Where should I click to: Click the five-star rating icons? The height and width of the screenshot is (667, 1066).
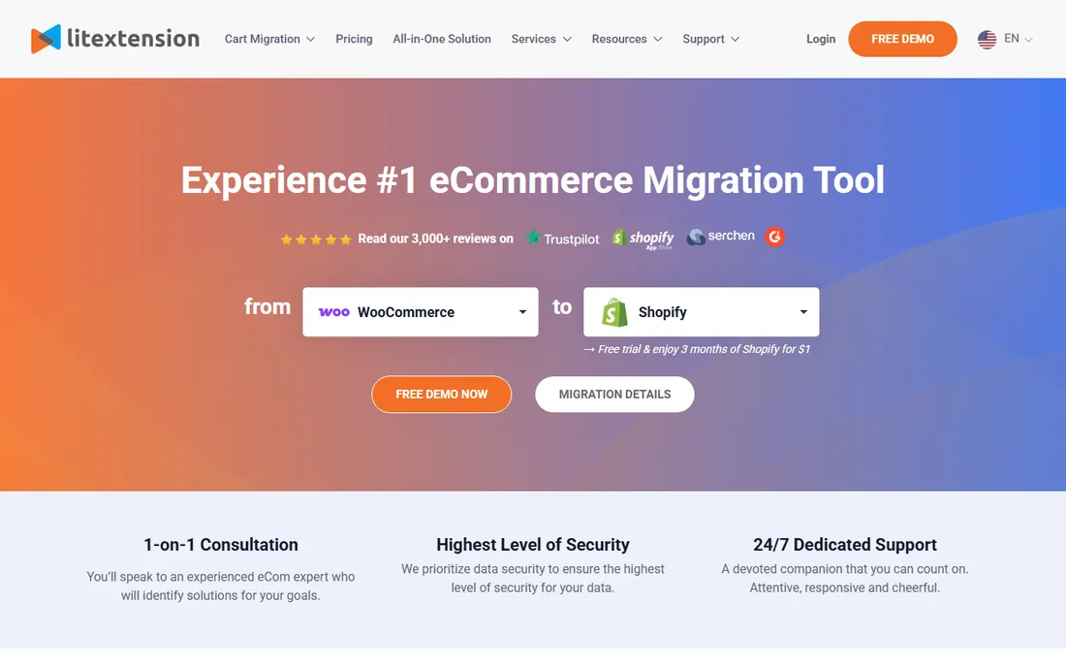[x=316, y=239]
